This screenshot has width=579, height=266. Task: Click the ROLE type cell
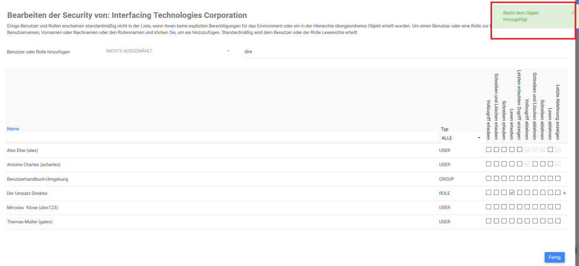[445, 193]
